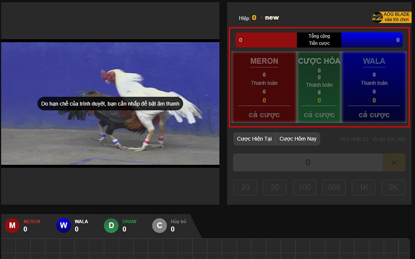This screenshot has height=259, width=415.
Task: Click the green D Draw circle icon
Action: pyautogui.click(x=111, y=225)
